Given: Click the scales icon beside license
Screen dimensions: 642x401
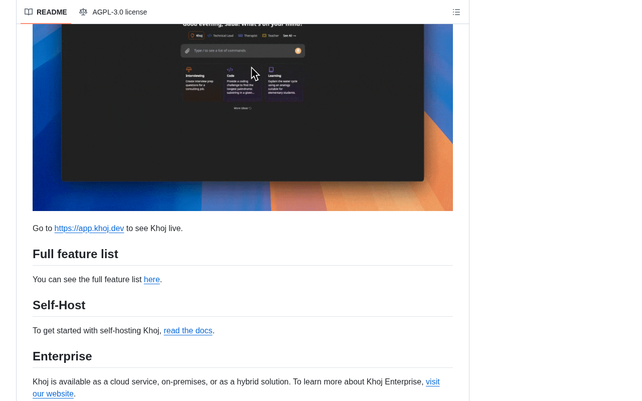Looking at the screenshot, I should click(x=83, y=12).
